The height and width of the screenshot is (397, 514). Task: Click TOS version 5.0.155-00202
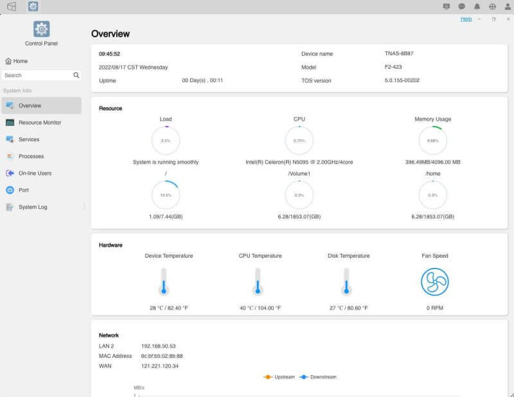pyautogui.click(x=402, y=80)
